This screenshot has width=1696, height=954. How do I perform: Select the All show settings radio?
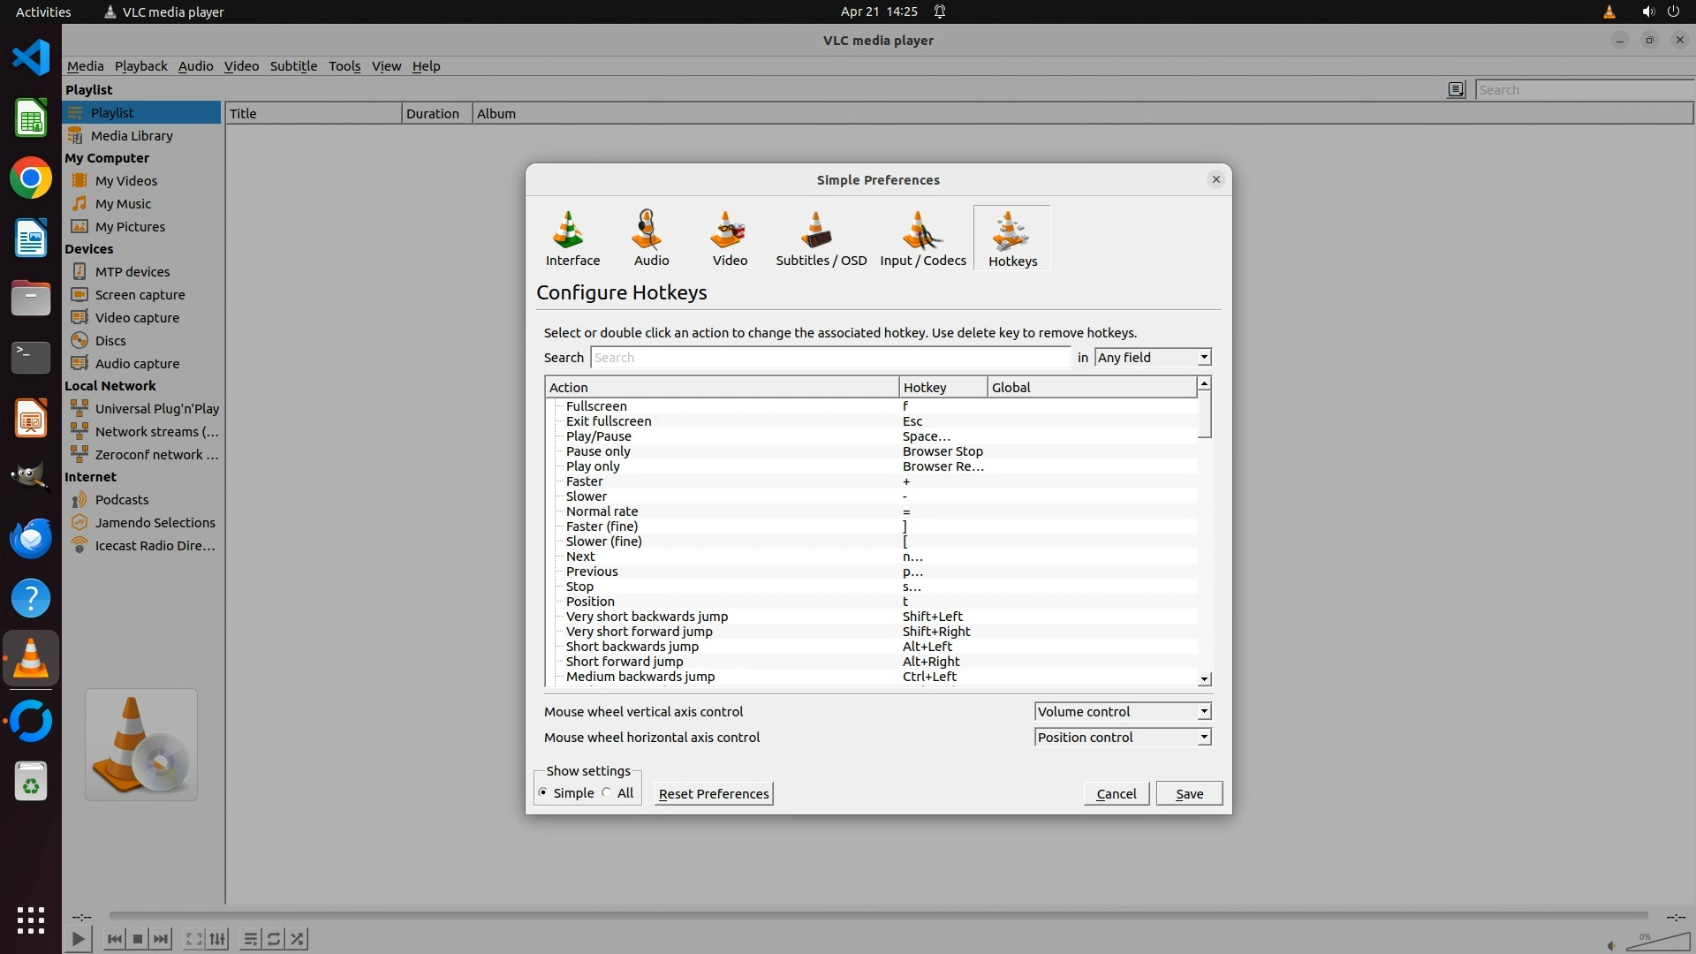pyautogui.click(x=607, y=793)
